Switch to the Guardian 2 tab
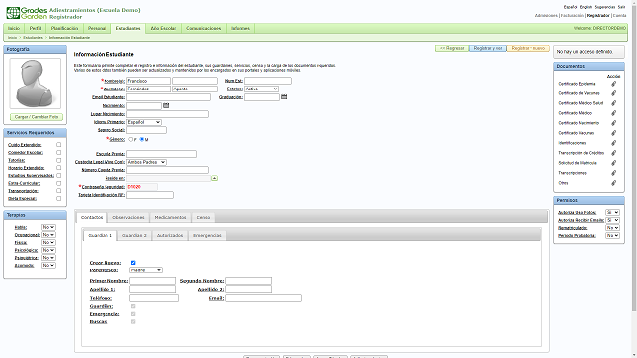Image resolution: width=637 pixels, height=358 pixels. coord(134,236)
